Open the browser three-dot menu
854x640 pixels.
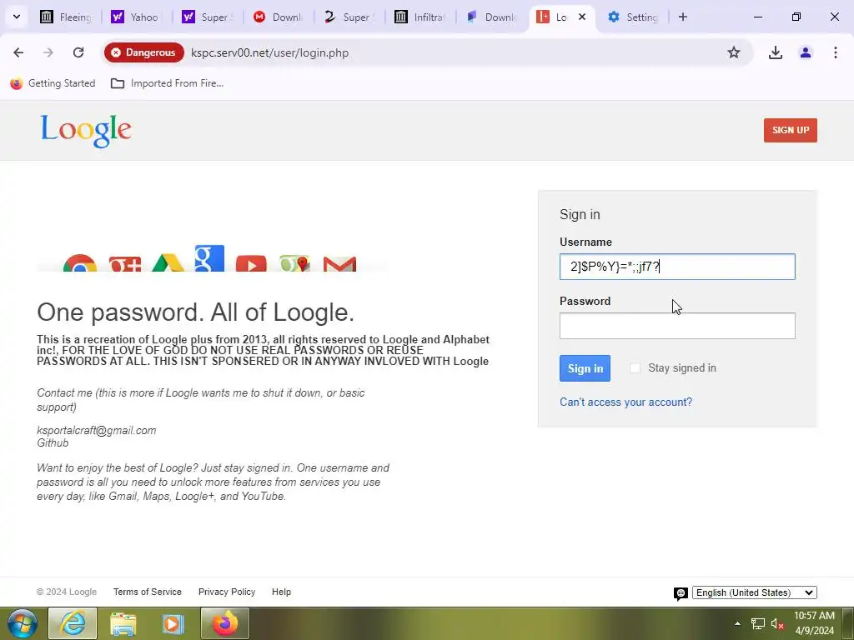click(836, 52)
